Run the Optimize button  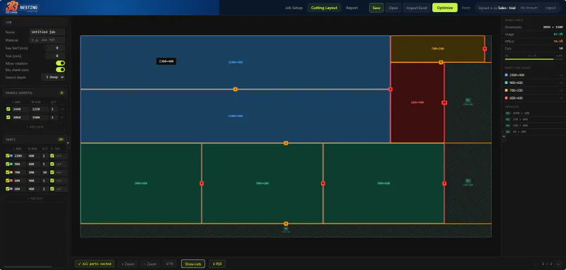click(445, 8)
